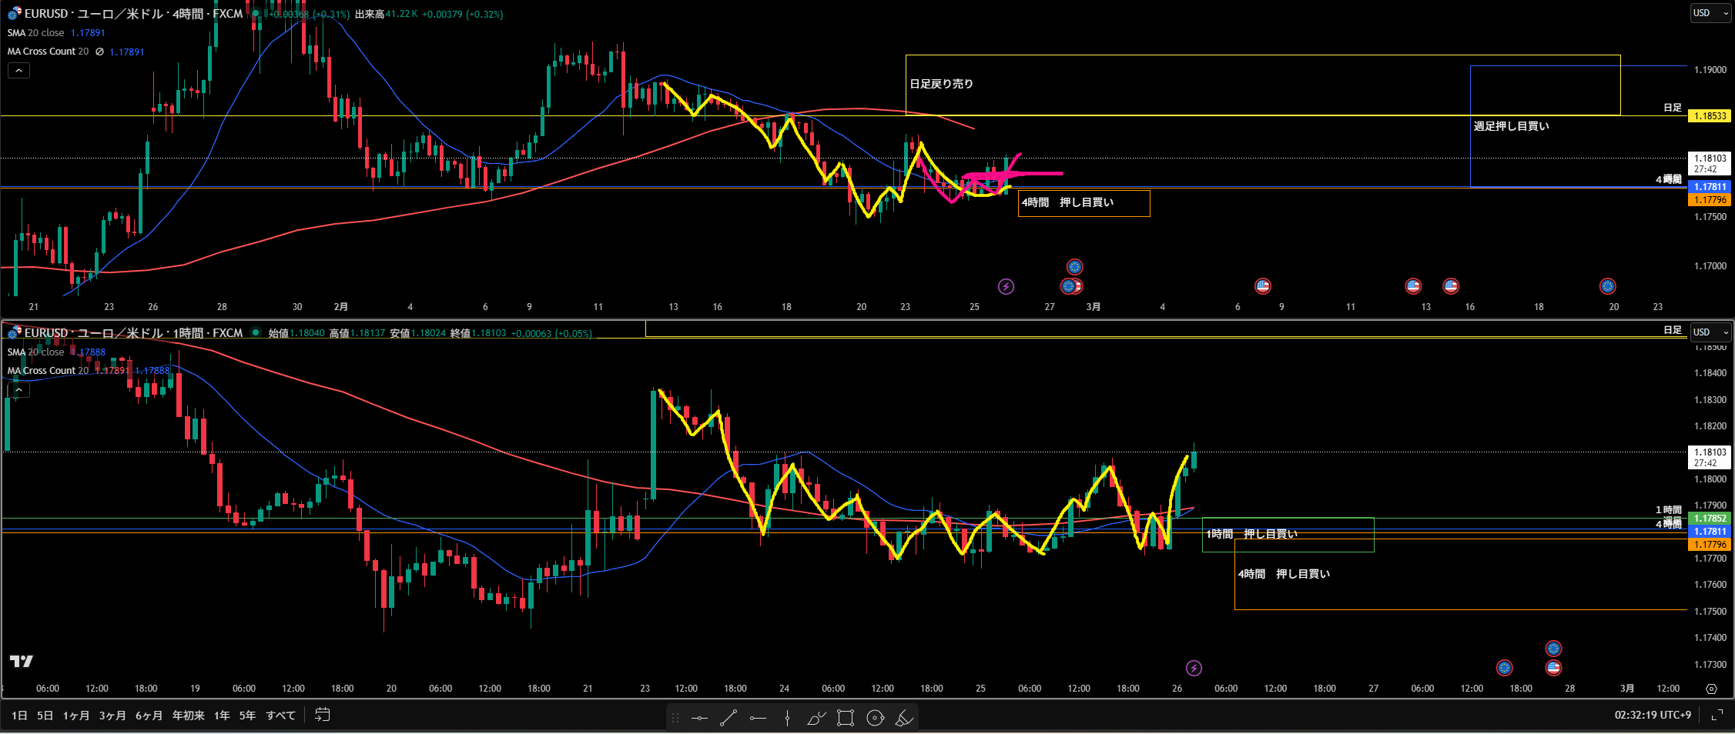Collapse the lower chart indicator legend
Viewport: 1735px width, 734px height.
[18, 390]
